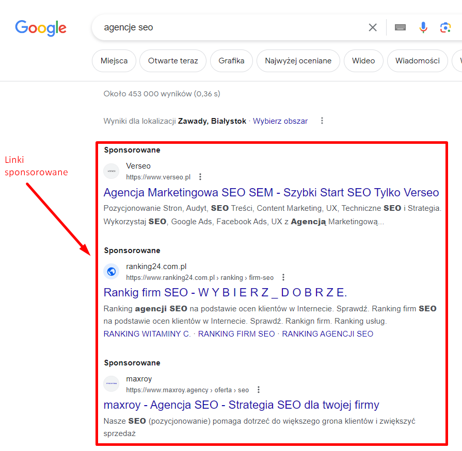The width and height of the screenshot is (462, 451).
Task: Open the Rankig firm SEO result title
Action: click(x=226, y=292)
